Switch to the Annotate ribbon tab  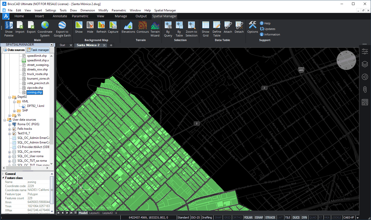[60, 16]
